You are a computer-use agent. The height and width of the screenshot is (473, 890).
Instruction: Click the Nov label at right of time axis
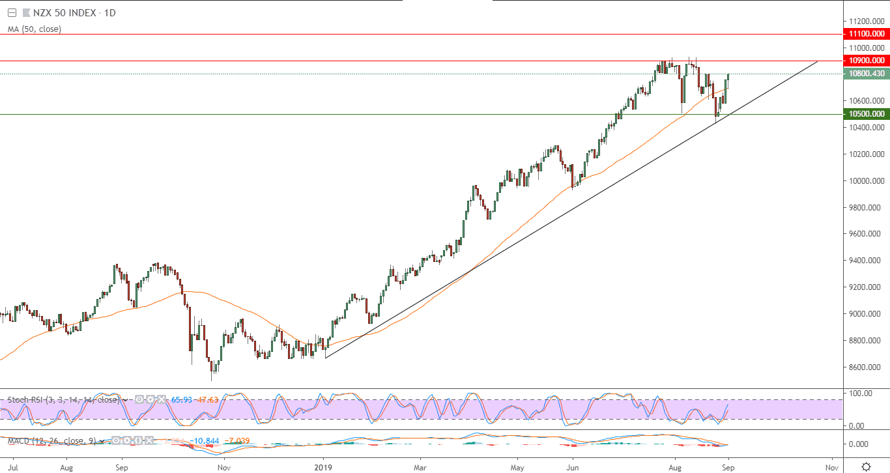[831, 467]
